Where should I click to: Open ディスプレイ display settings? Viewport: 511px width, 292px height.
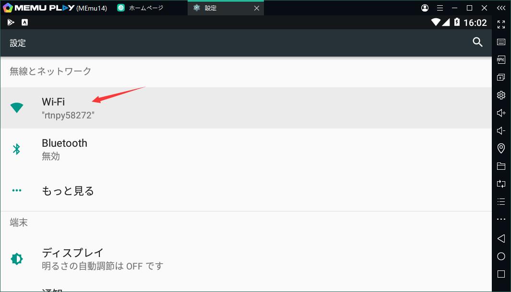[246, 259]
